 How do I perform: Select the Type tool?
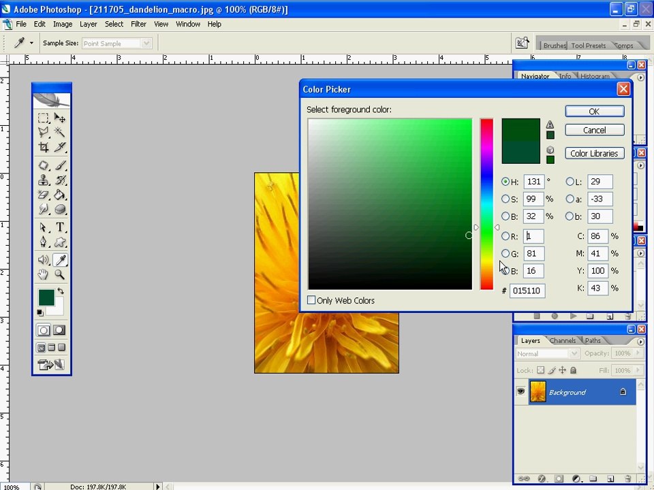(60, 227)
